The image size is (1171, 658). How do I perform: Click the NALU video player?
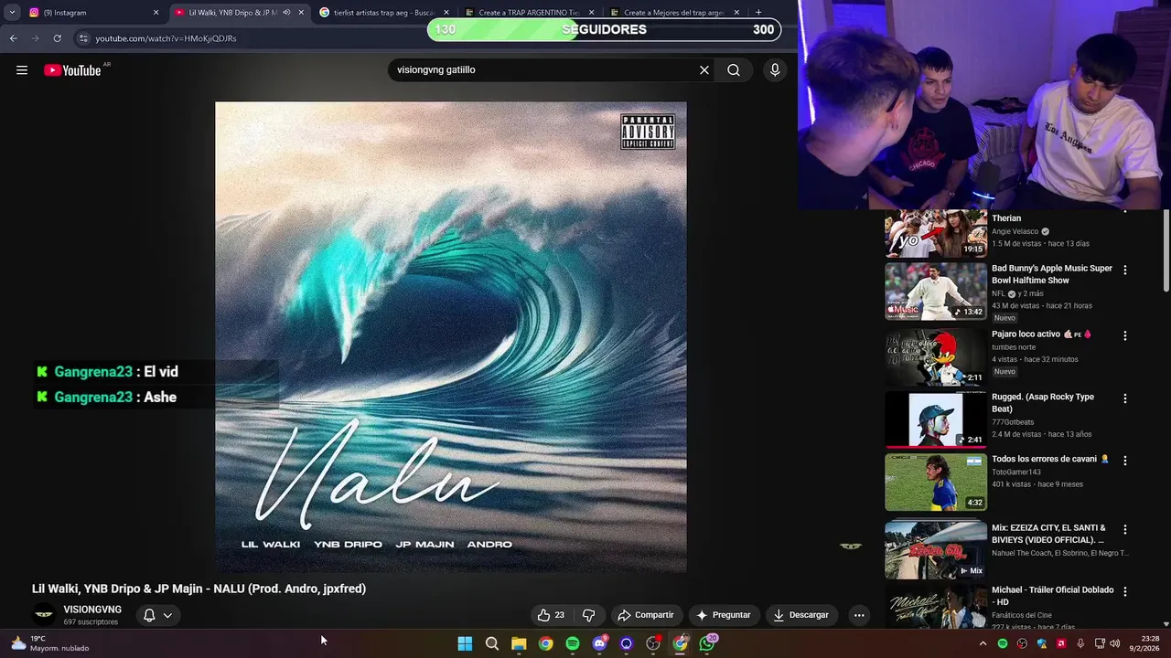[x=450, y=336]
